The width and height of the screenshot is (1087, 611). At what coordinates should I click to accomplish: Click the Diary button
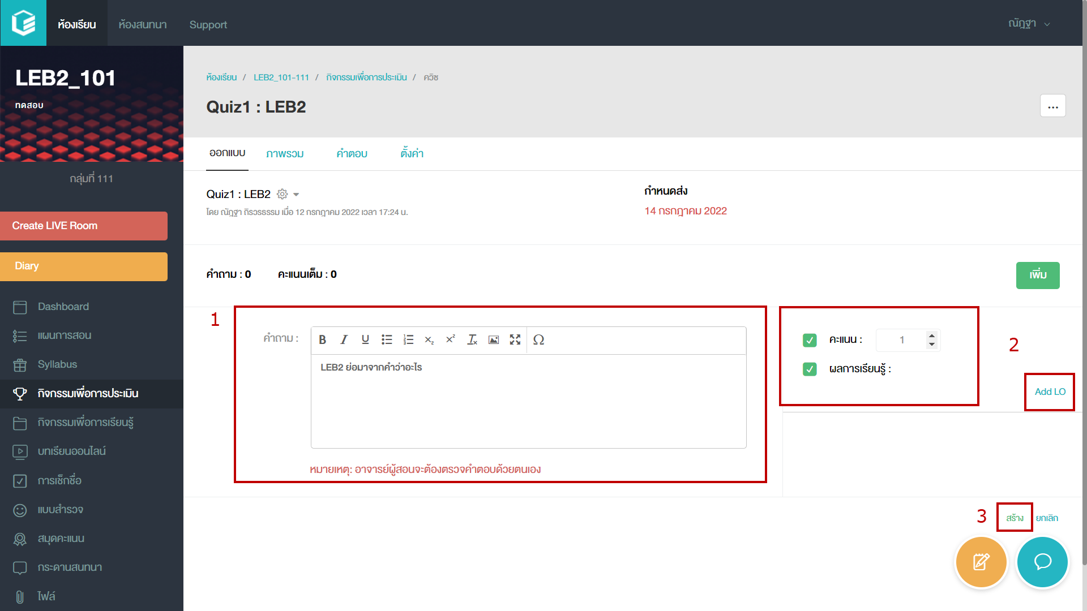click(84, 266)
